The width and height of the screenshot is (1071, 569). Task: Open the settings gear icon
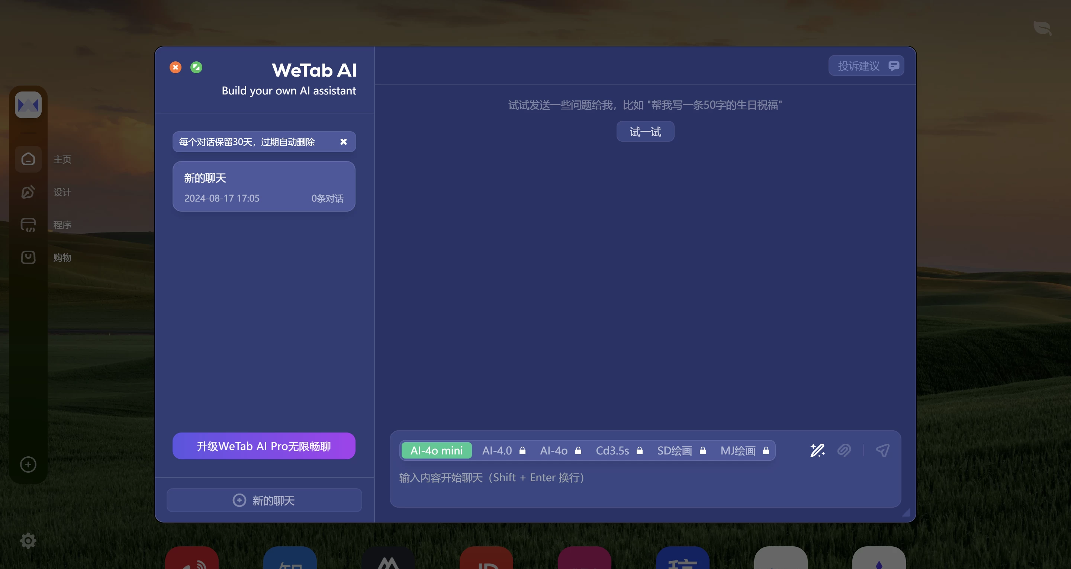point(28,541)
